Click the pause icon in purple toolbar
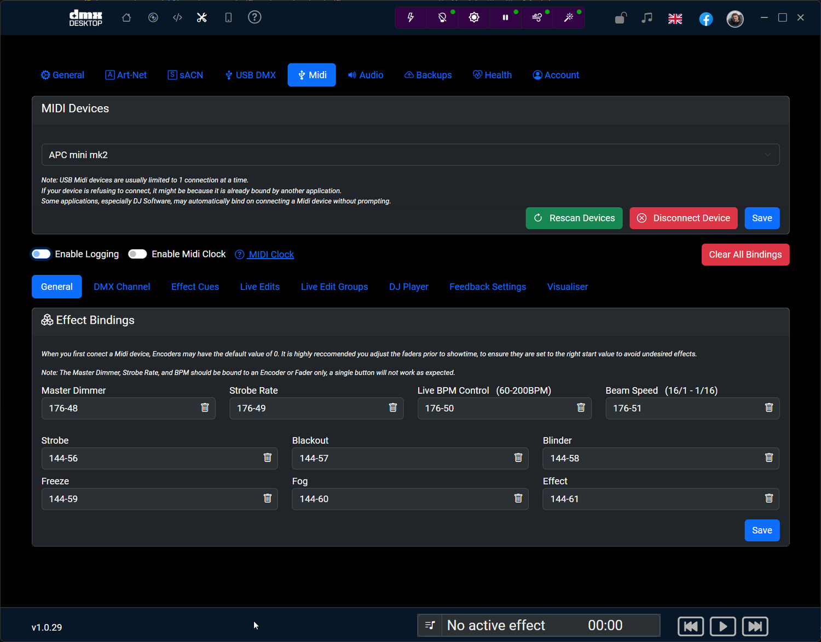Viewport: 821px width, 642px height. (x=505, y=17)
